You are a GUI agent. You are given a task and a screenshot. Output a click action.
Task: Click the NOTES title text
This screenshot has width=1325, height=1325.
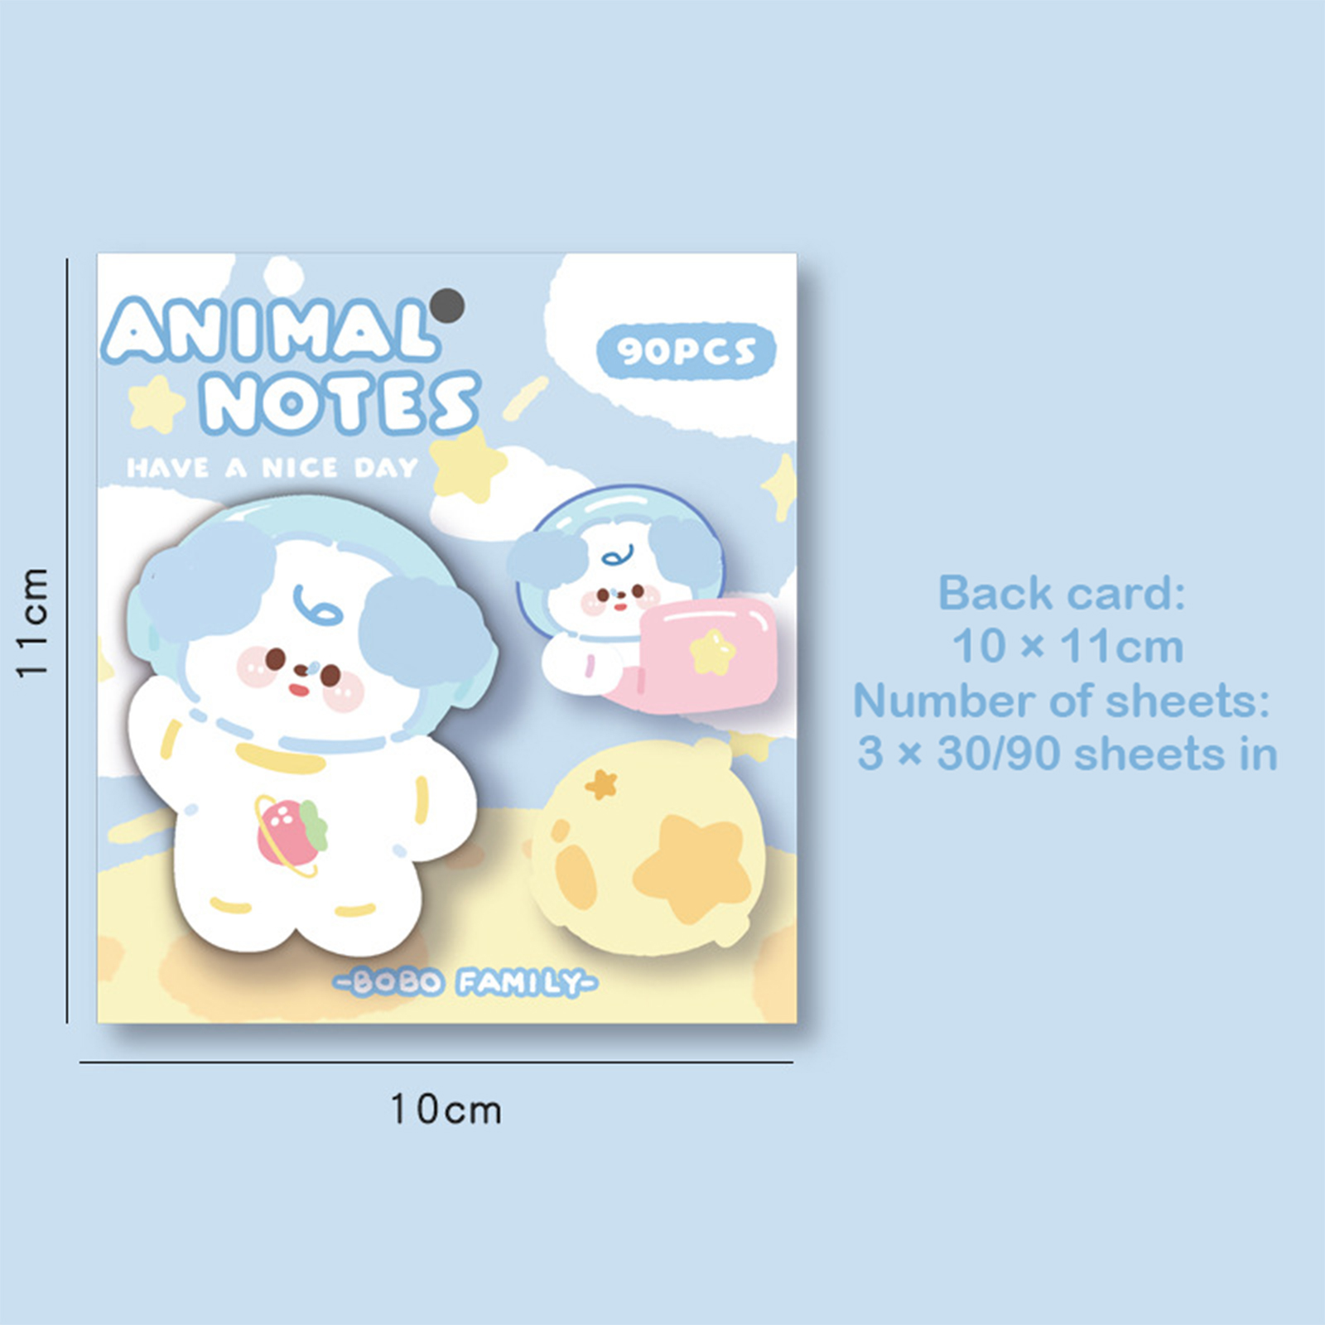click(340, 403)
